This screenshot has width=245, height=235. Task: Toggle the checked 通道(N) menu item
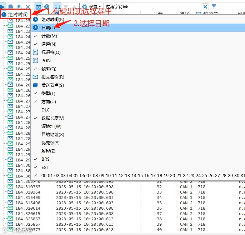(x=138, y=44)
